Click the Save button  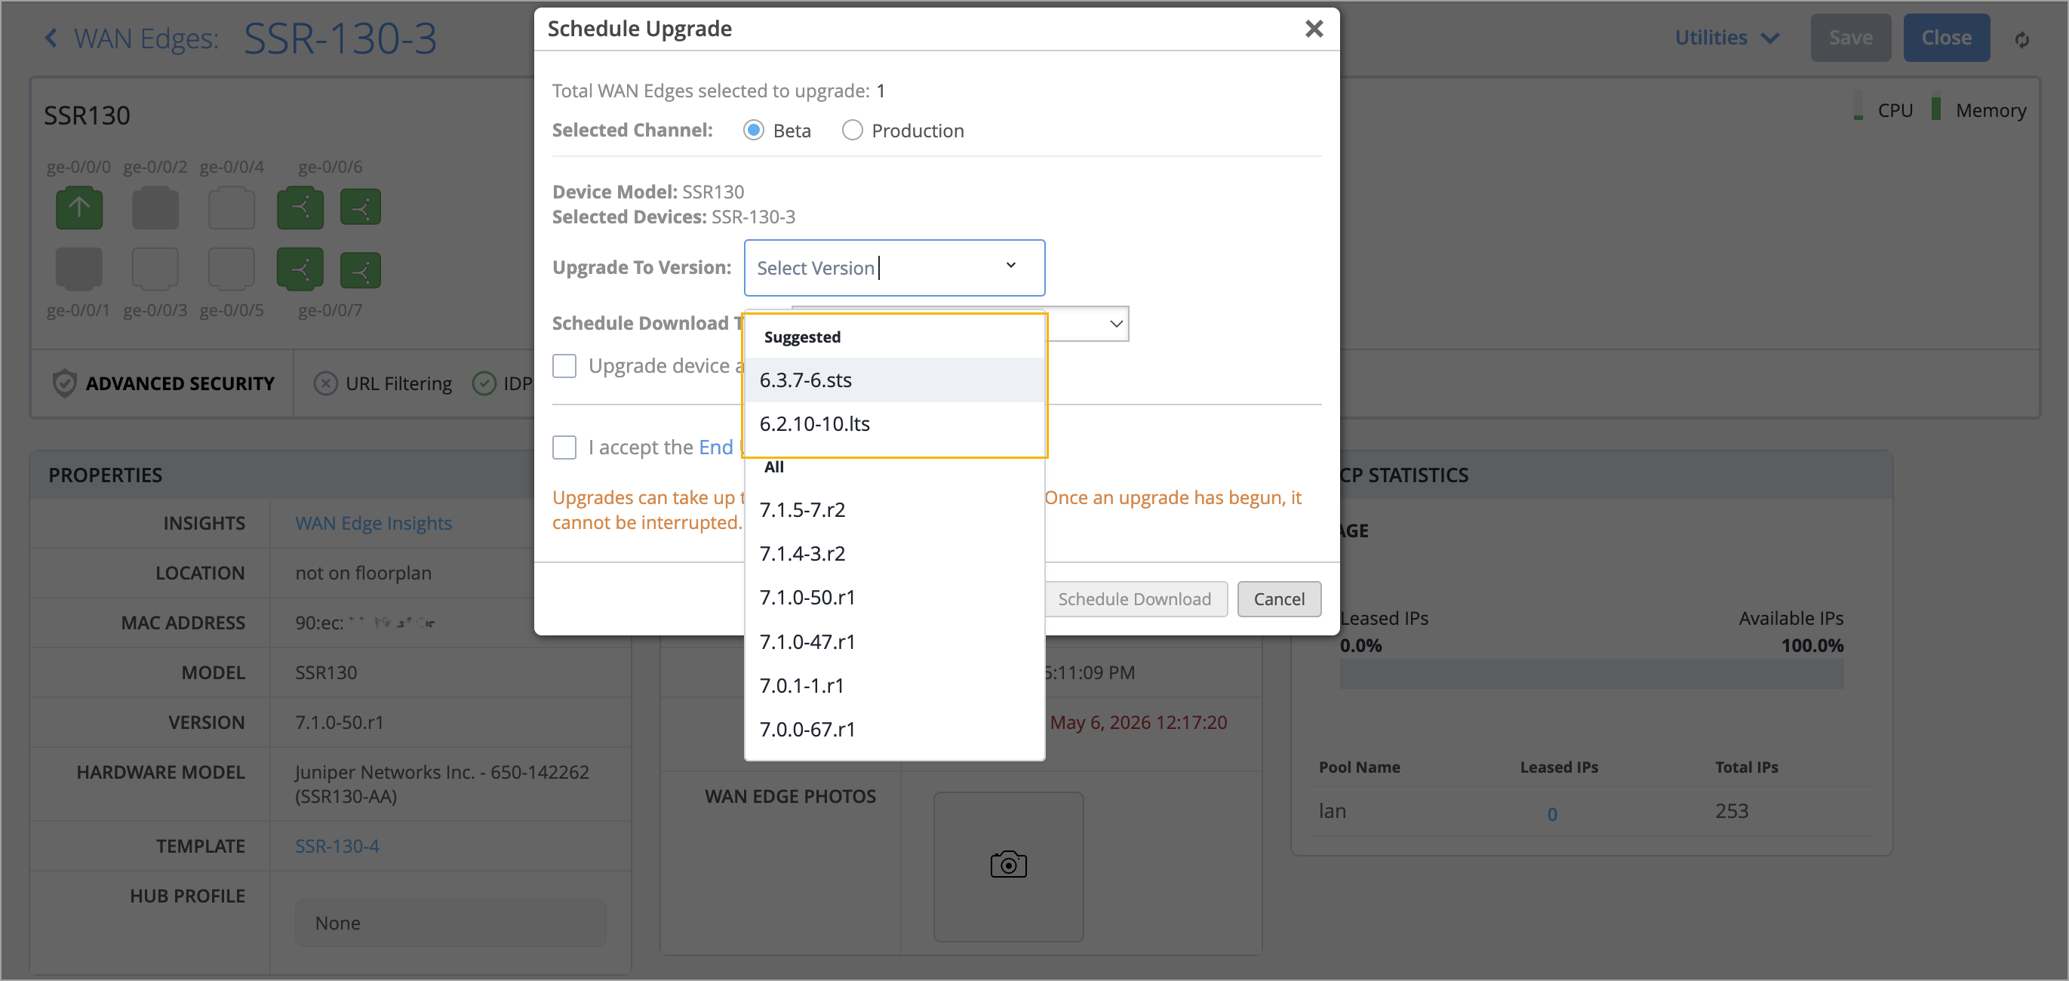1849,38
